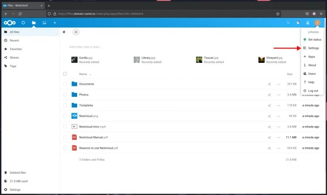Screen dimensions: 327x195
Task: Open Recent in sidebar
Action: (x=31, y=41)
